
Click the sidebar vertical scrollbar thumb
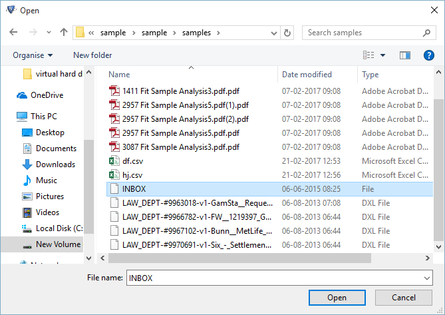[88, 186]
